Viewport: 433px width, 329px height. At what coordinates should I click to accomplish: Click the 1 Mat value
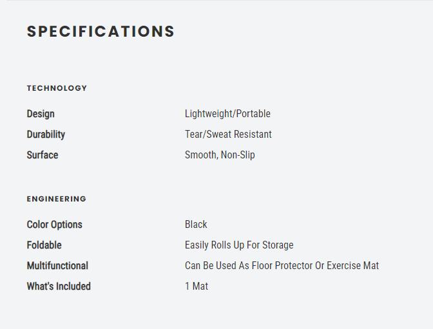pos(197,287)
